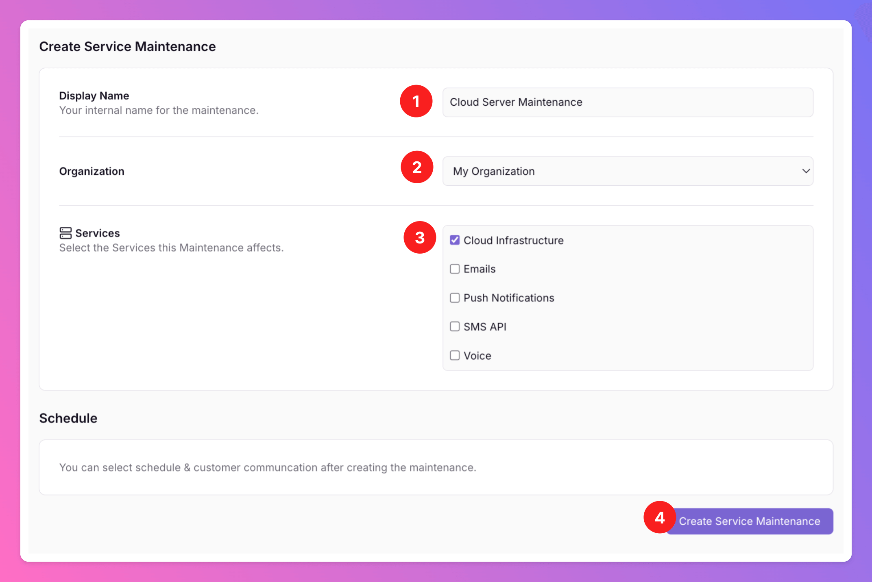The image size is (872, 582).
Task: Select the Voice service checkbox
Action: tap(455, 356)
